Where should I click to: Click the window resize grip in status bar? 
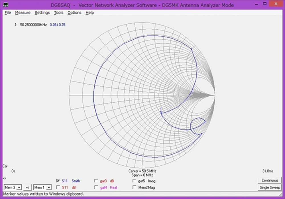tap(281, 194)
